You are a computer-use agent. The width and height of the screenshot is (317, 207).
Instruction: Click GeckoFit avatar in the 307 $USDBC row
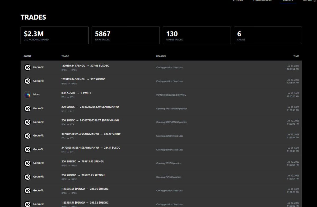[27, 81]
